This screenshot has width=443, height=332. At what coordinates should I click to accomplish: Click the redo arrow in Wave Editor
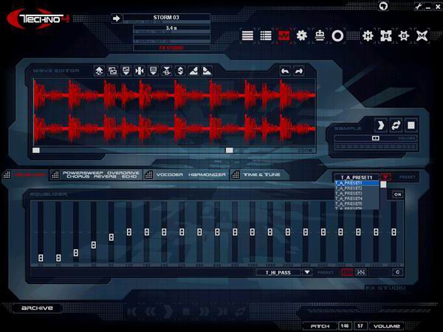coord(299,71)
